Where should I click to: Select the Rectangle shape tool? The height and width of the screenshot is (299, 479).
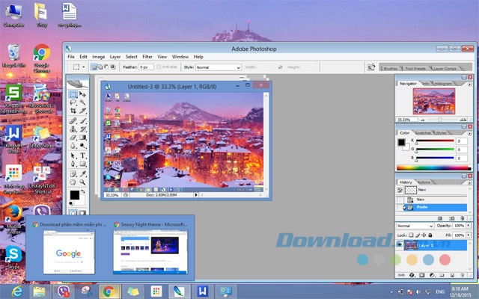tap(82, 164)
